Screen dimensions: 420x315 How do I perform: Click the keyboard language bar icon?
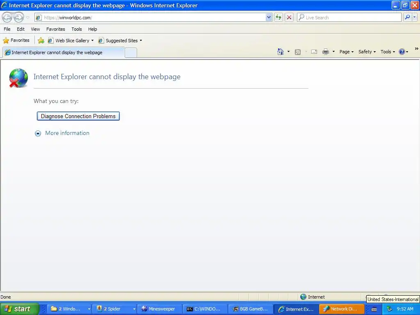coord(374,309)
